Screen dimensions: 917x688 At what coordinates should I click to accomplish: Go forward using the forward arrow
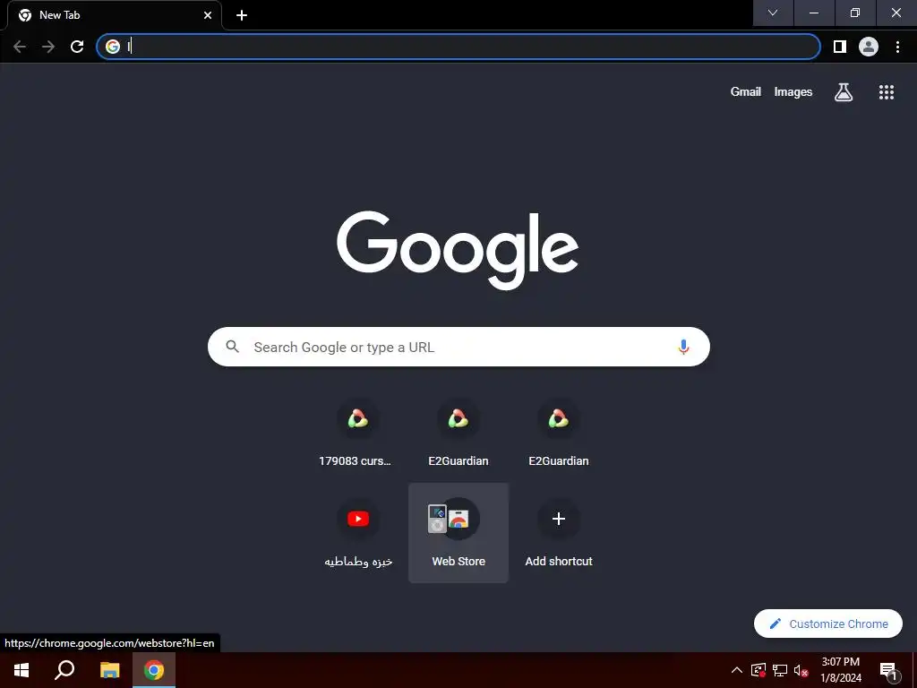[x=48, y=47]
